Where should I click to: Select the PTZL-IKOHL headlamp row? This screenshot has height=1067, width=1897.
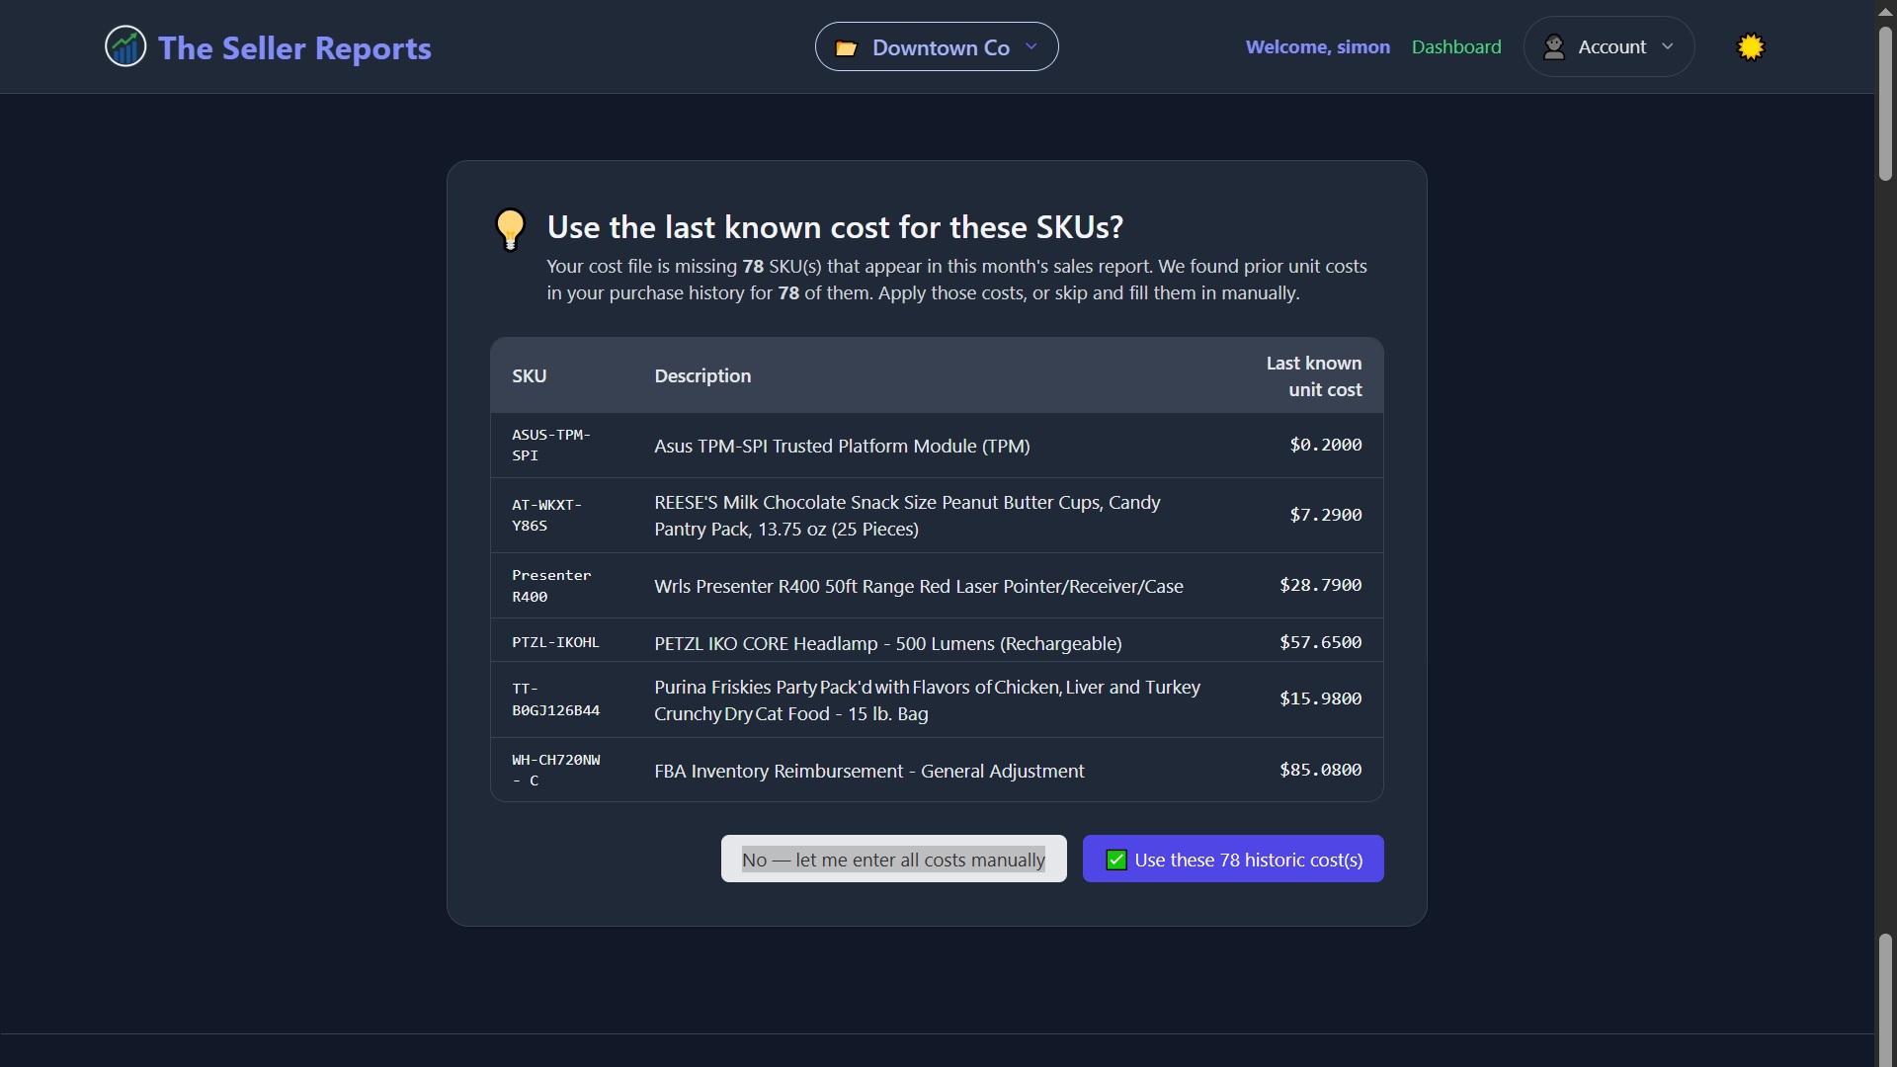pos(937,641)
